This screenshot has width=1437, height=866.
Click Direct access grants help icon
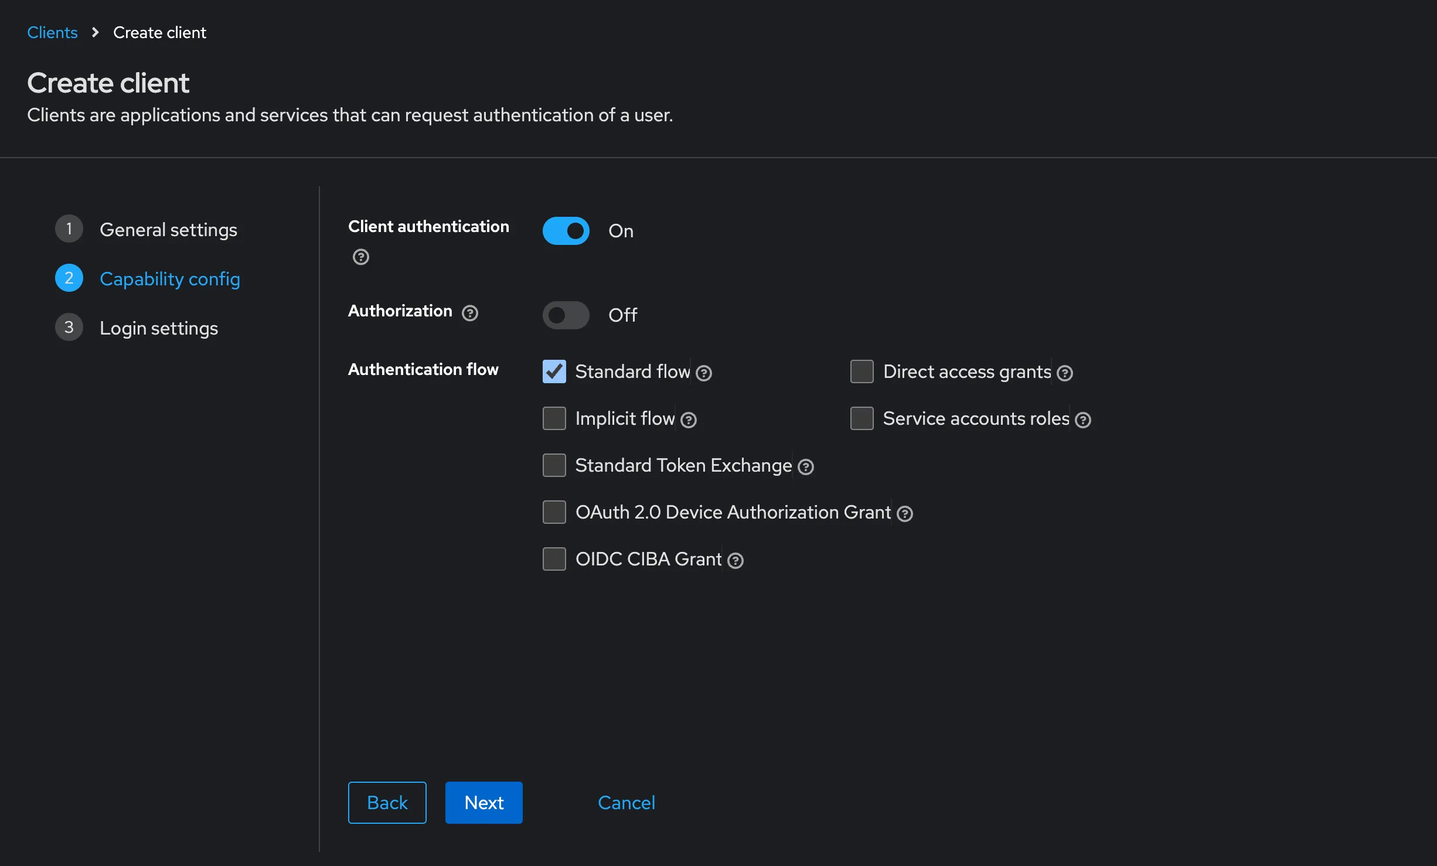click(1065, 373)
